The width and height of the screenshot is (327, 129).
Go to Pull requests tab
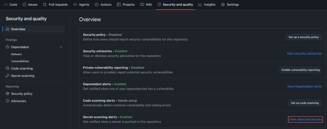55,4
